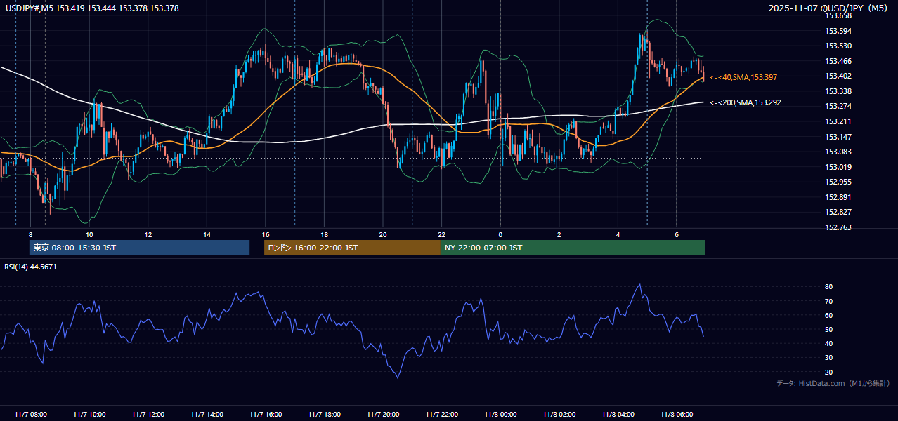
Task: Click price axis label 153.083
Action: point(838,152)
